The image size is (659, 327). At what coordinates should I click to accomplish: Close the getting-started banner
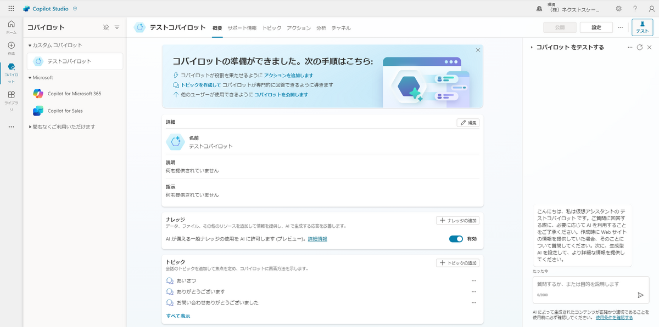tap(478, 50)
